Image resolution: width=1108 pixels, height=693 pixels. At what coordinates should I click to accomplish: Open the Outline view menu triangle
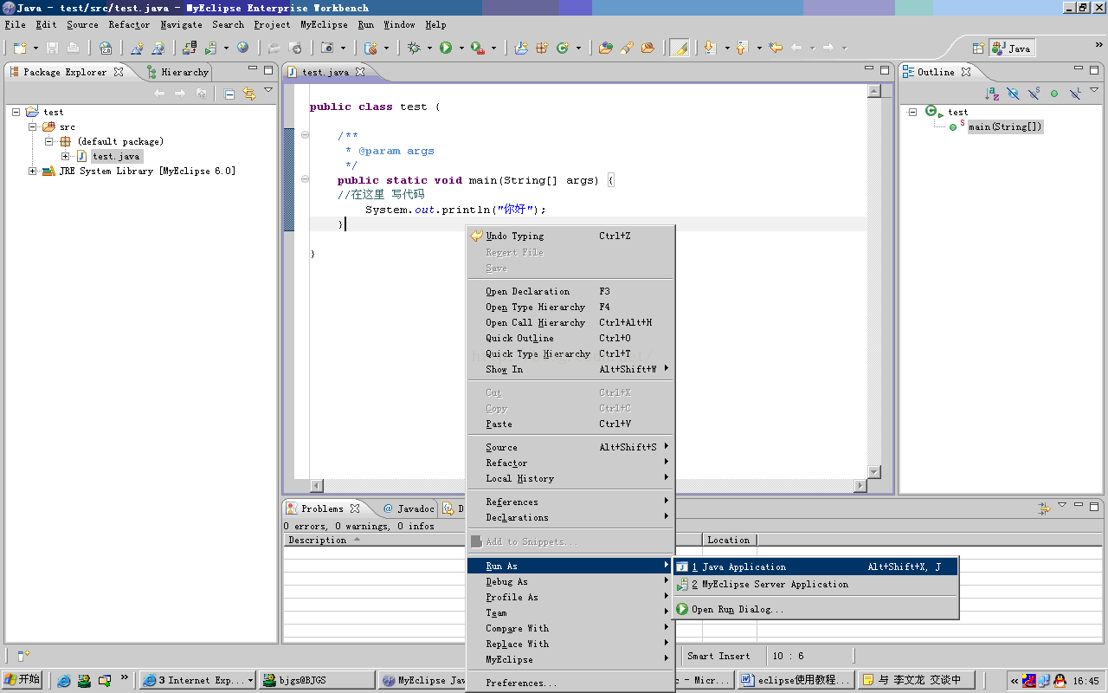1096,90
